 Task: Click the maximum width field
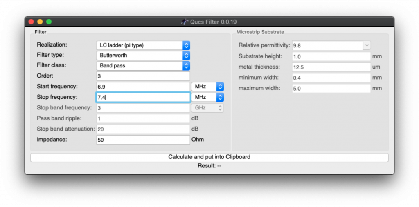[x=331, y=88]
